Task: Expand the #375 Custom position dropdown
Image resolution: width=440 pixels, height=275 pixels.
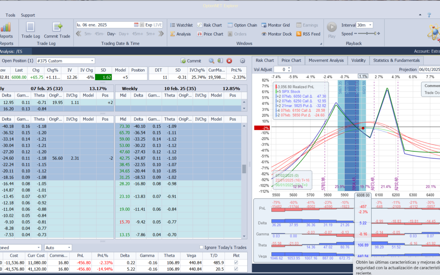Action: tap(92, 61)
